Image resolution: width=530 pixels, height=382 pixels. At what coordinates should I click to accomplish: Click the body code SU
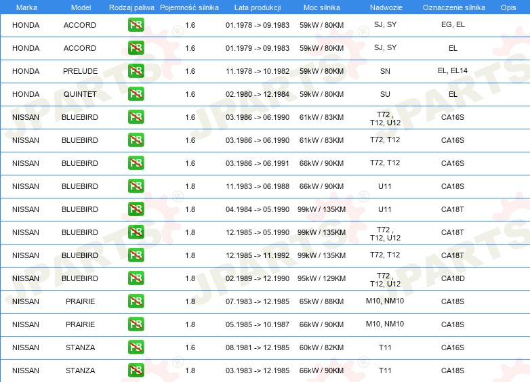[385, 94]
